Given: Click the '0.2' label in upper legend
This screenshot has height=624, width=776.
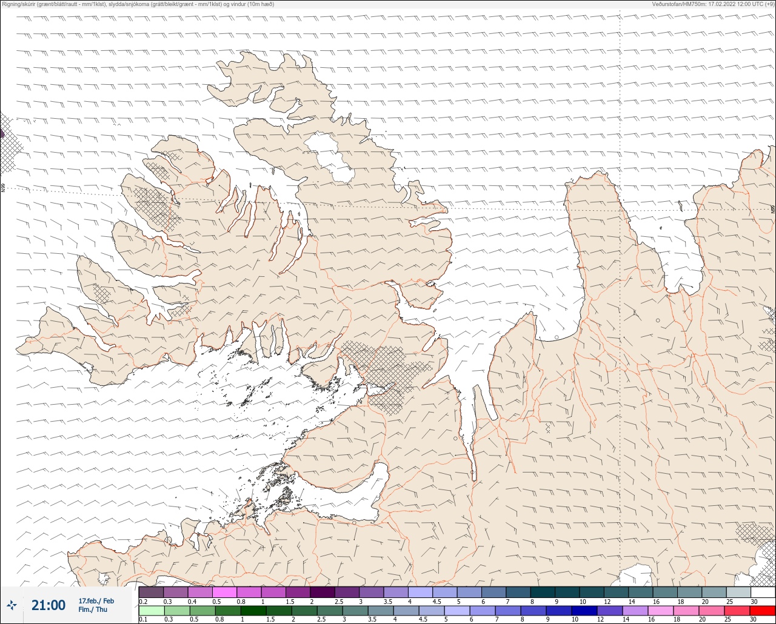Looking at the screenshot, I should tap(143, 602).
